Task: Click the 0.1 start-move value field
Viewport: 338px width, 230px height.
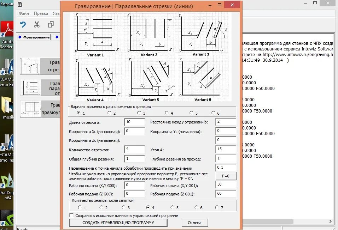Action: [x=226, y=168]
